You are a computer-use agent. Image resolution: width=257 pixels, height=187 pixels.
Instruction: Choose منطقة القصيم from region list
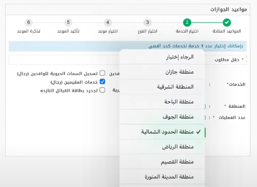[162, 162]
